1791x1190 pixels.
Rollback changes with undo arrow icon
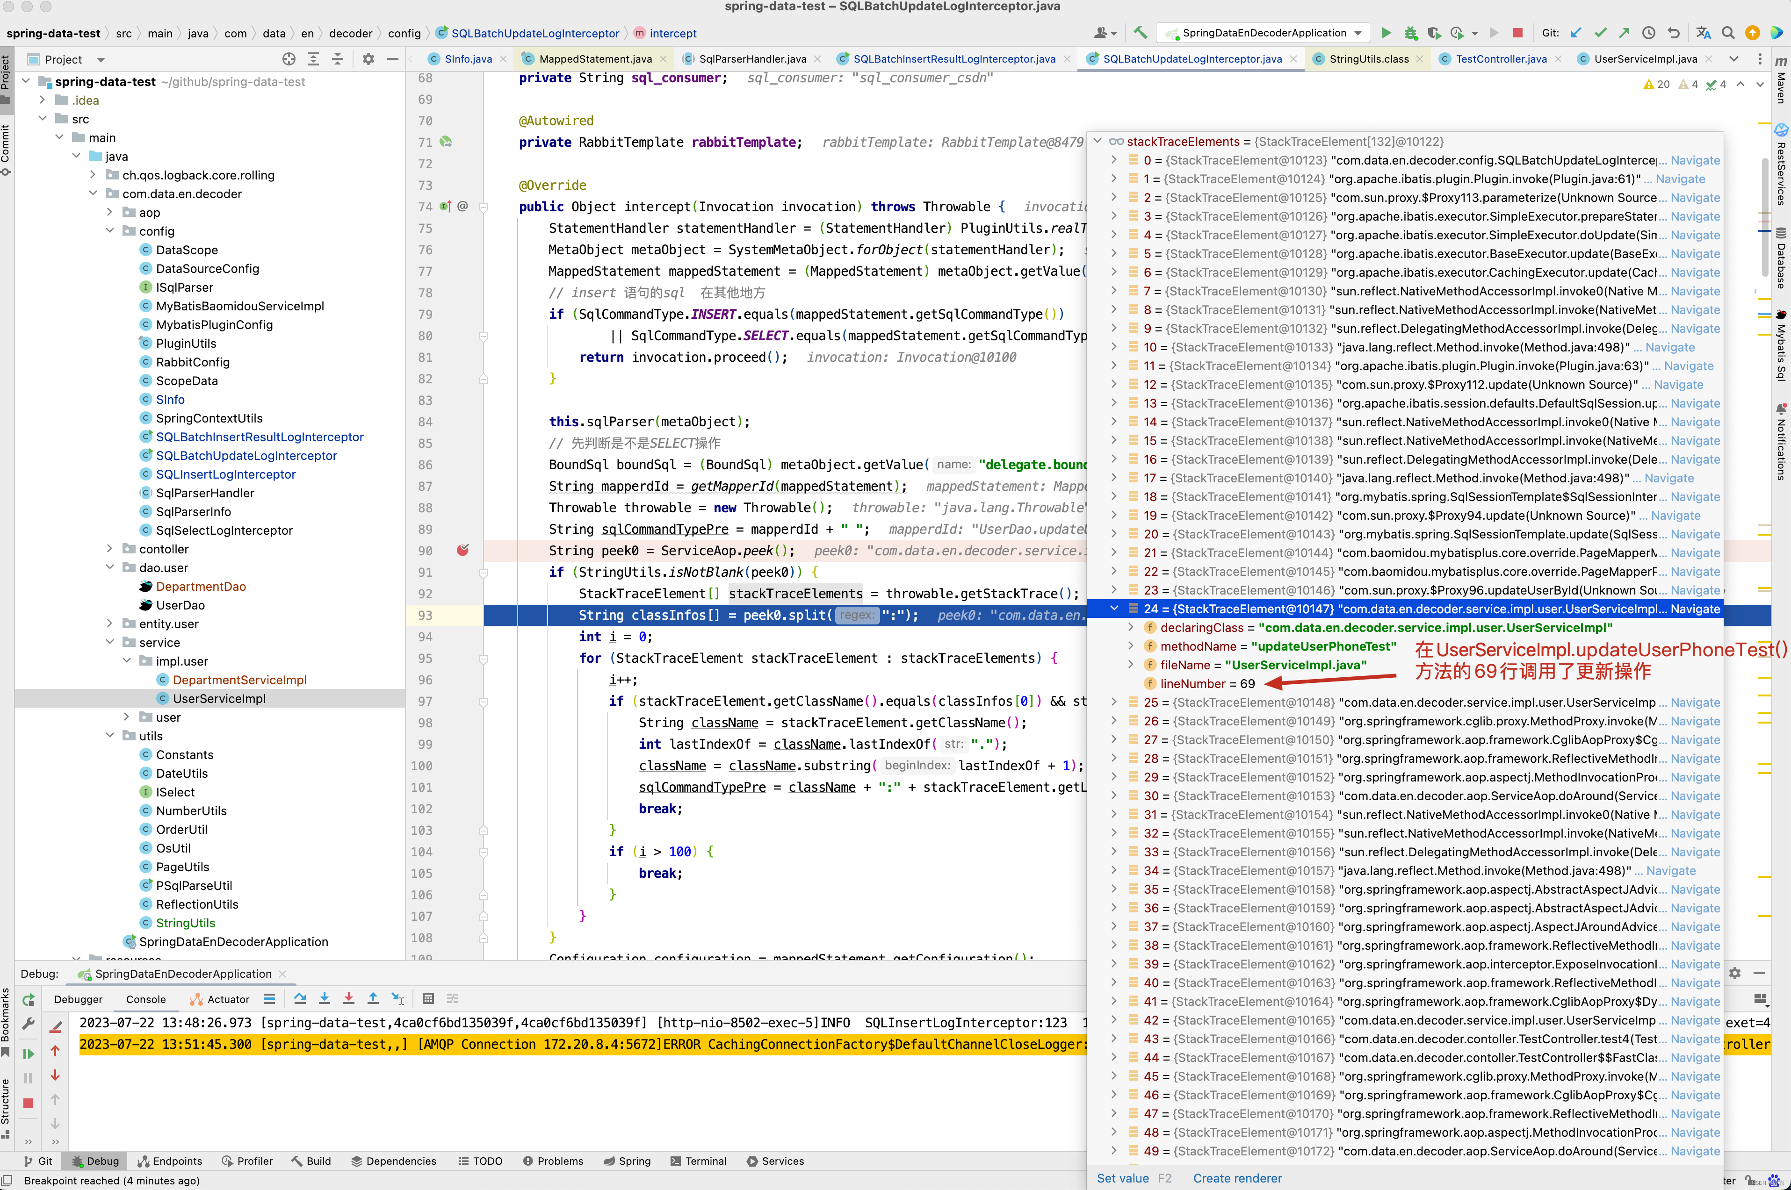(1673, 33)
